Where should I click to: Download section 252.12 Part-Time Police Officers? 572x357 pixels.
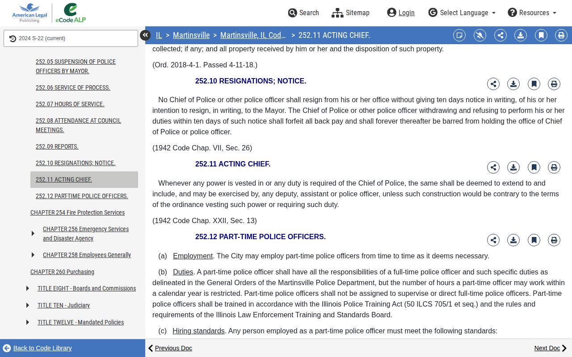tap(513, 240)
